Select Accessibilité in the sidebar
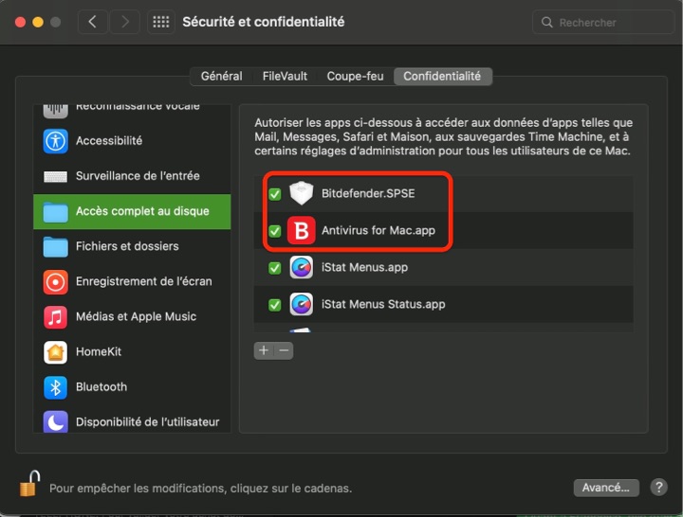Screen dimensions: 683x517 pos(109,141)
